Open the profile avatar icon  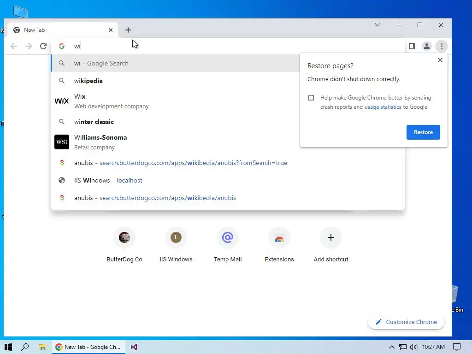pyautogui.click(x=426, y=46)
